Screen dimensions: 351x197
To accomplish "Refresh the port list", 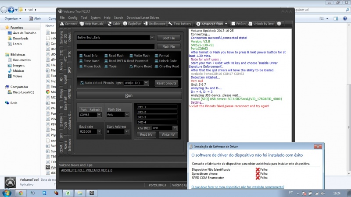I will pyautogui.click(x=95, y=109).
